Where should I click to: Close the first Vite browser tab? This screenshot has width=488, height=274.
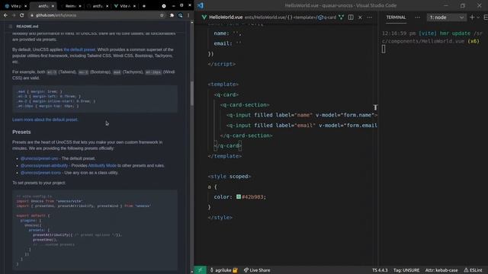tap(25, 6)
